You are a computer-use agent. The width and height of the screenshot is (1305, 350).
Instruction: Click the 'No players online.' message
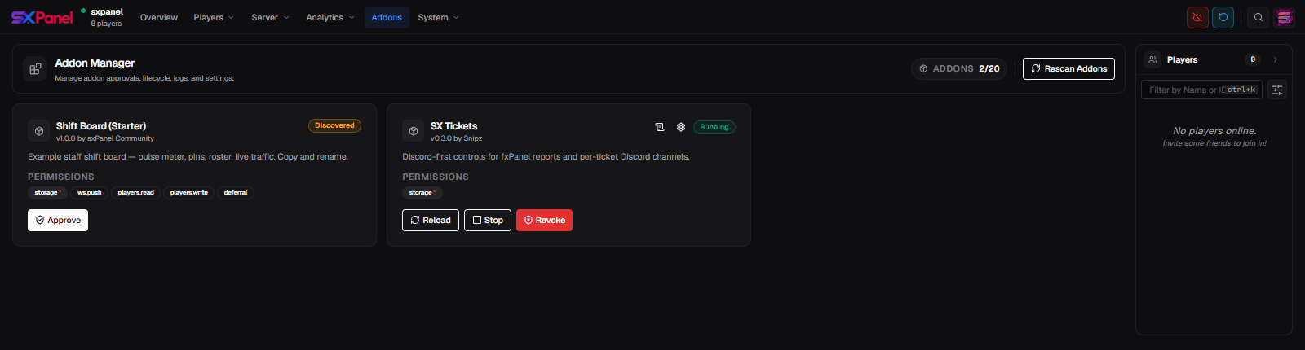[1214, 131]
